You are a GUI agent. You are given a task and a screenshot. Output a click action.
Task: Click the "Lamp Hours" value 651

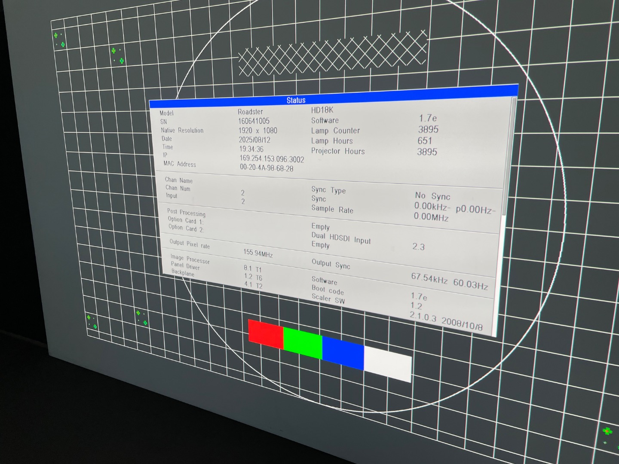[x=425, y=140]
